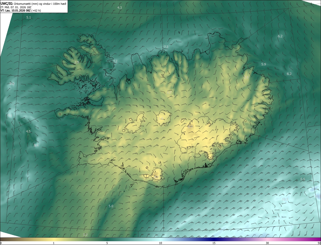Click the 7.2 precipitation value label
This screenshot has width=321, height=245.
pyautogui.click(x=115, y=61)
